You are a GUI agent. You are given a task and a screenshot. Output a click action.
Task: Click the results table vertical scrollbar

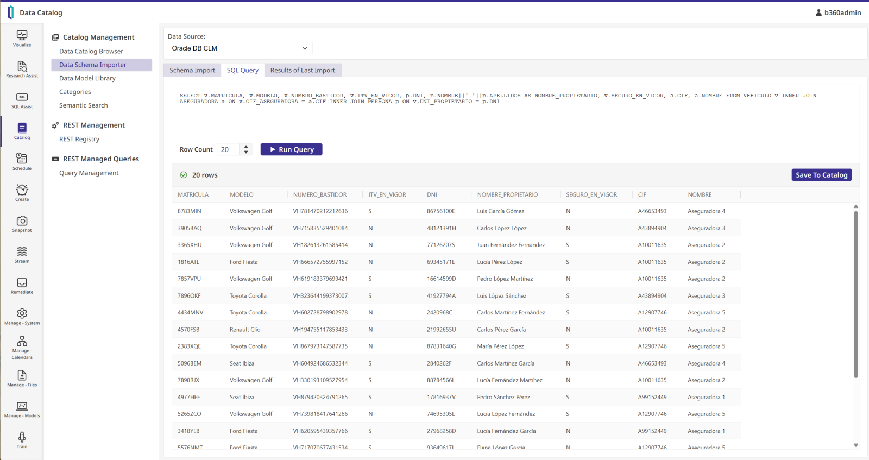click(x=855, y=293)
